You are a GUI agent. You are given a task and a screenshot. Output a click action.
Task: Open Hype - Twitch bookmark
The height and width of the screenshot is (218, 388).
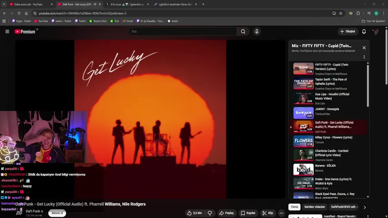[x=21, y=21]
